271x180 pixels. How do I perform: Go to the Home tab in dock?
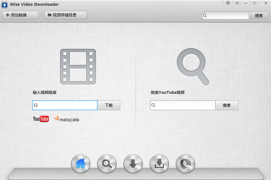81,164
